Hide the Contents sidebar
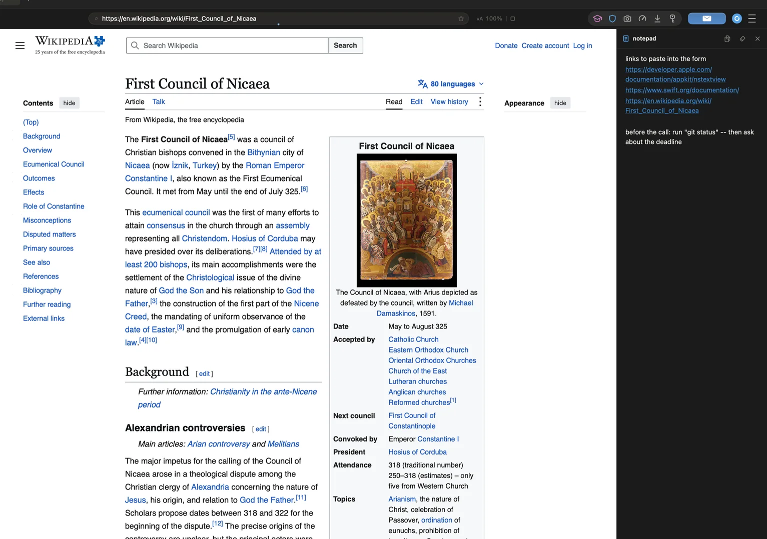The height and width of the screenshot is (539, 767). pos(69,103)
